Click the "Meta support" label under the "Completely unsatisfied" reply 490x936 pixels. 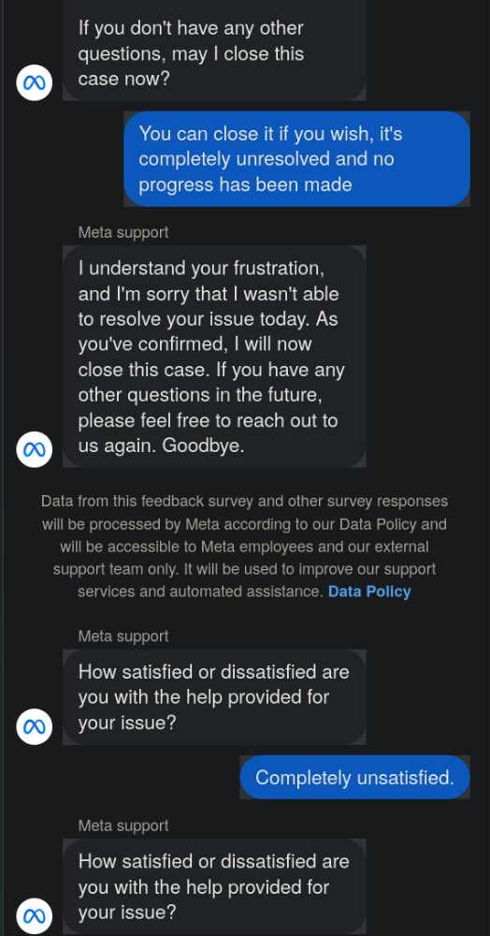coord(123,826)
